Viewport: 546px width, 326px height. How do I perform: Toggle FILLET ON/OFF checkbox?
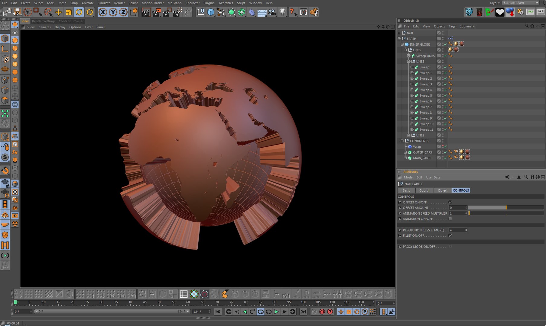(x=450, y=235)
